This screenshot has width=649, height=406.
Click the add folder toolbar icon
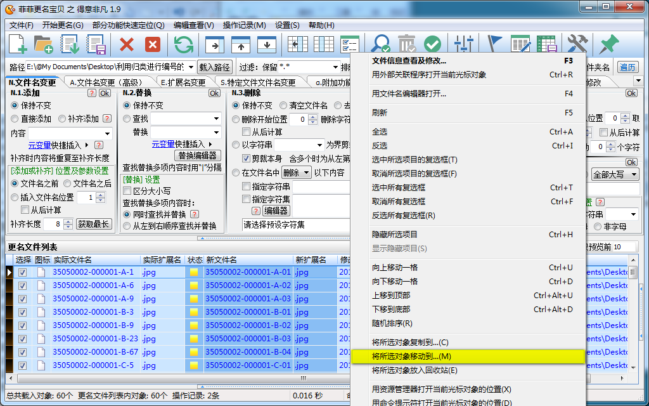[44, 44]
